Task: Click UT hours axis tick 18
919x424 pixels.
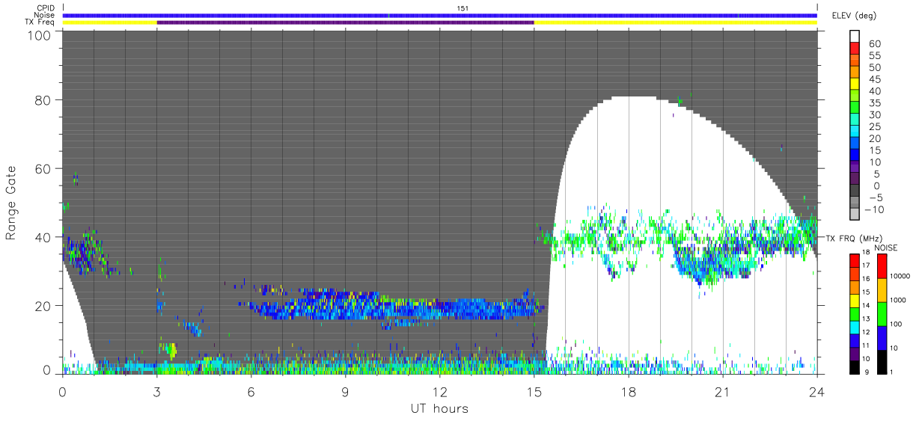Action: pos(628,391)
